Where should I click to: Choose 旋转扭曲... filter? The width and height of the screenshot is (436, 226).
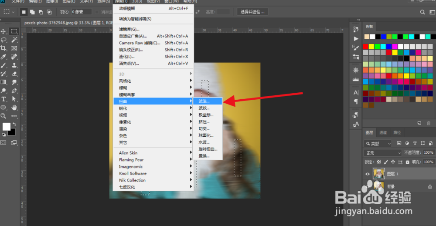coord(208,149)
